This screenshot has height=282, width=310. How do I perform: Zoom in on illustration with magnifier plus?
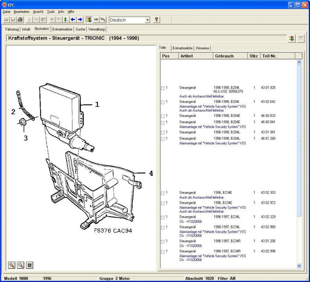pyautogui.click(x=12, y=265)
